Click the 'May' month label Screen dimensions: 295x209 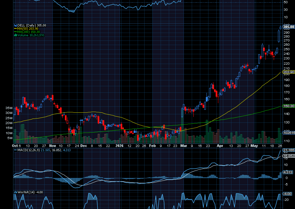click(254, 146)
